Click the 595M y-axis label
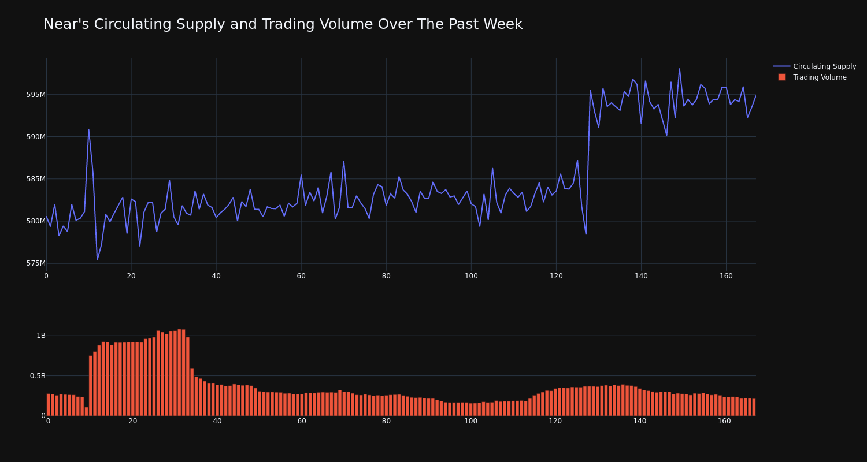867x462 pixels. point(36,95)
